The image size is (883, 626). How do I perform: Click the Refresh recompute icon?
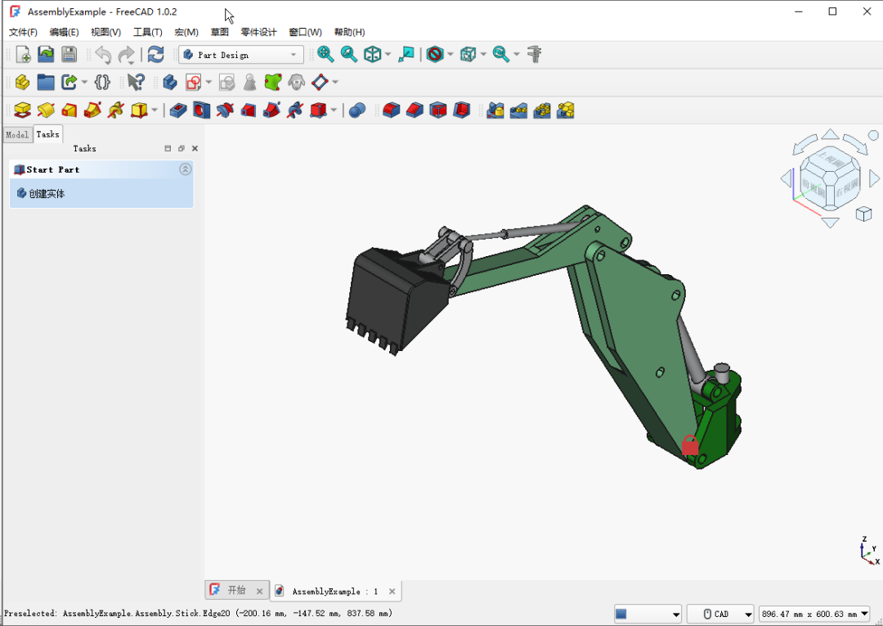tap(155, 55)
